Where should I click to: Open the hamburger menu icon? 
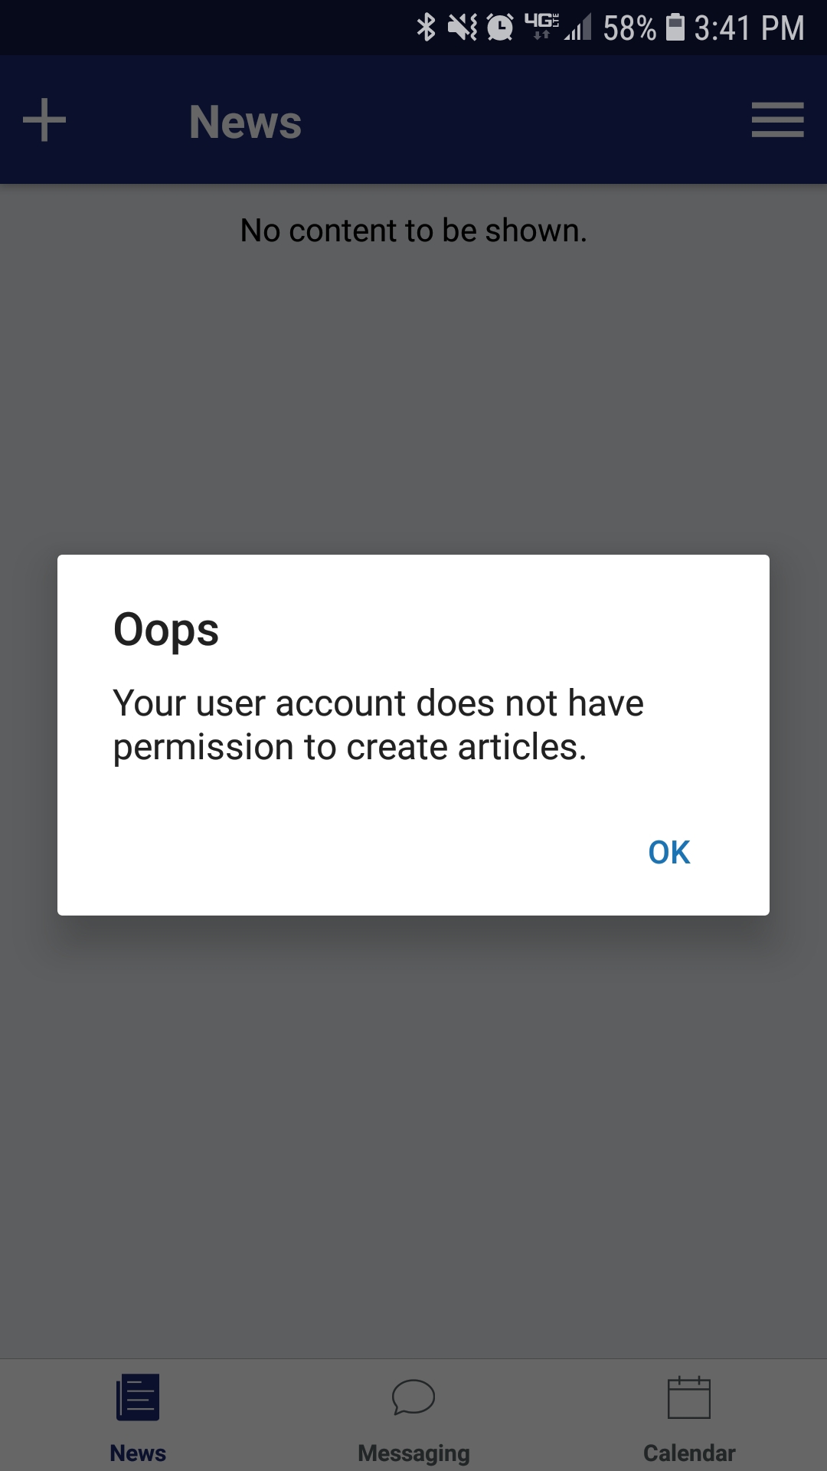coord(777,120)
